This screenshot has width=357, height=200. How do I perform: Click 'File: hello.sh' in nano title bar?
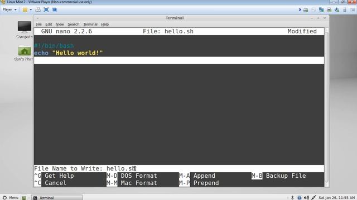(168, 31)
